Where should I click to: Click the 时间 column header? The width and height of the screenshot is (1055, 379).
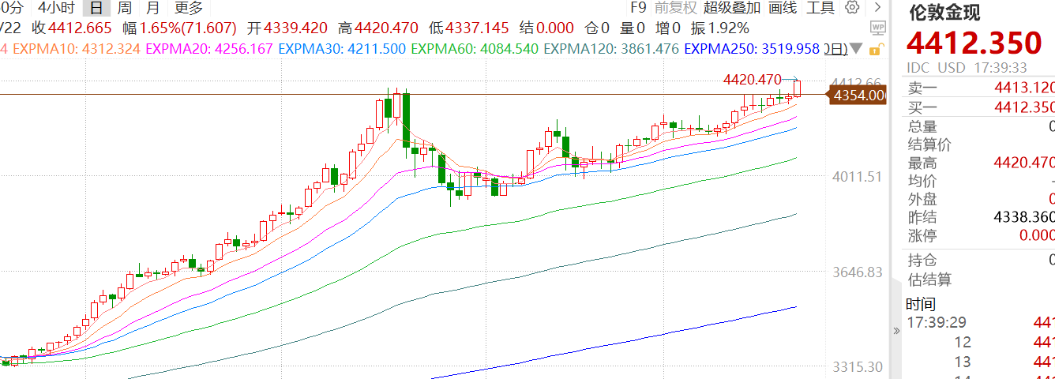click(x=921, y=304)
